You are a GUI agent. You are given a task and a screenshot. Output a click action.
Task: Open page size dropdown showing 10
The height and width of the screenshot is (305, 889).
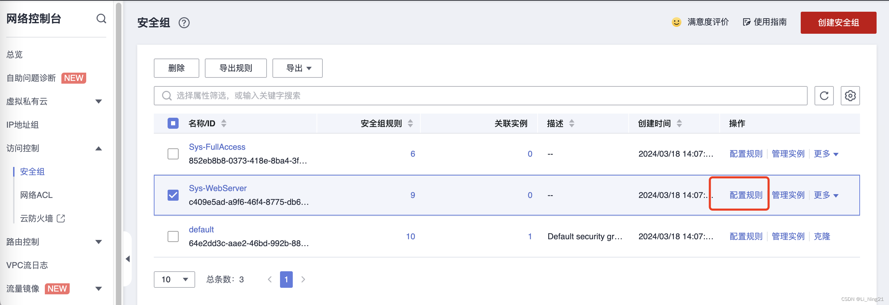click(x=174, y=279)
